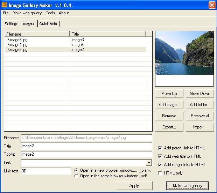Open the Tools menu
This screenshot has height=193, width=217.
[50, 13]
